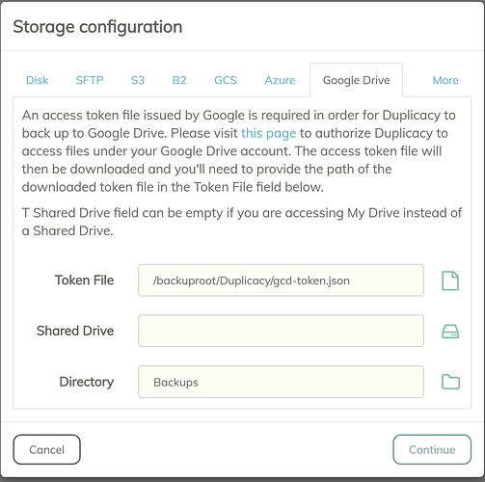Focus the empty Shared Drive field

(281, 331)
